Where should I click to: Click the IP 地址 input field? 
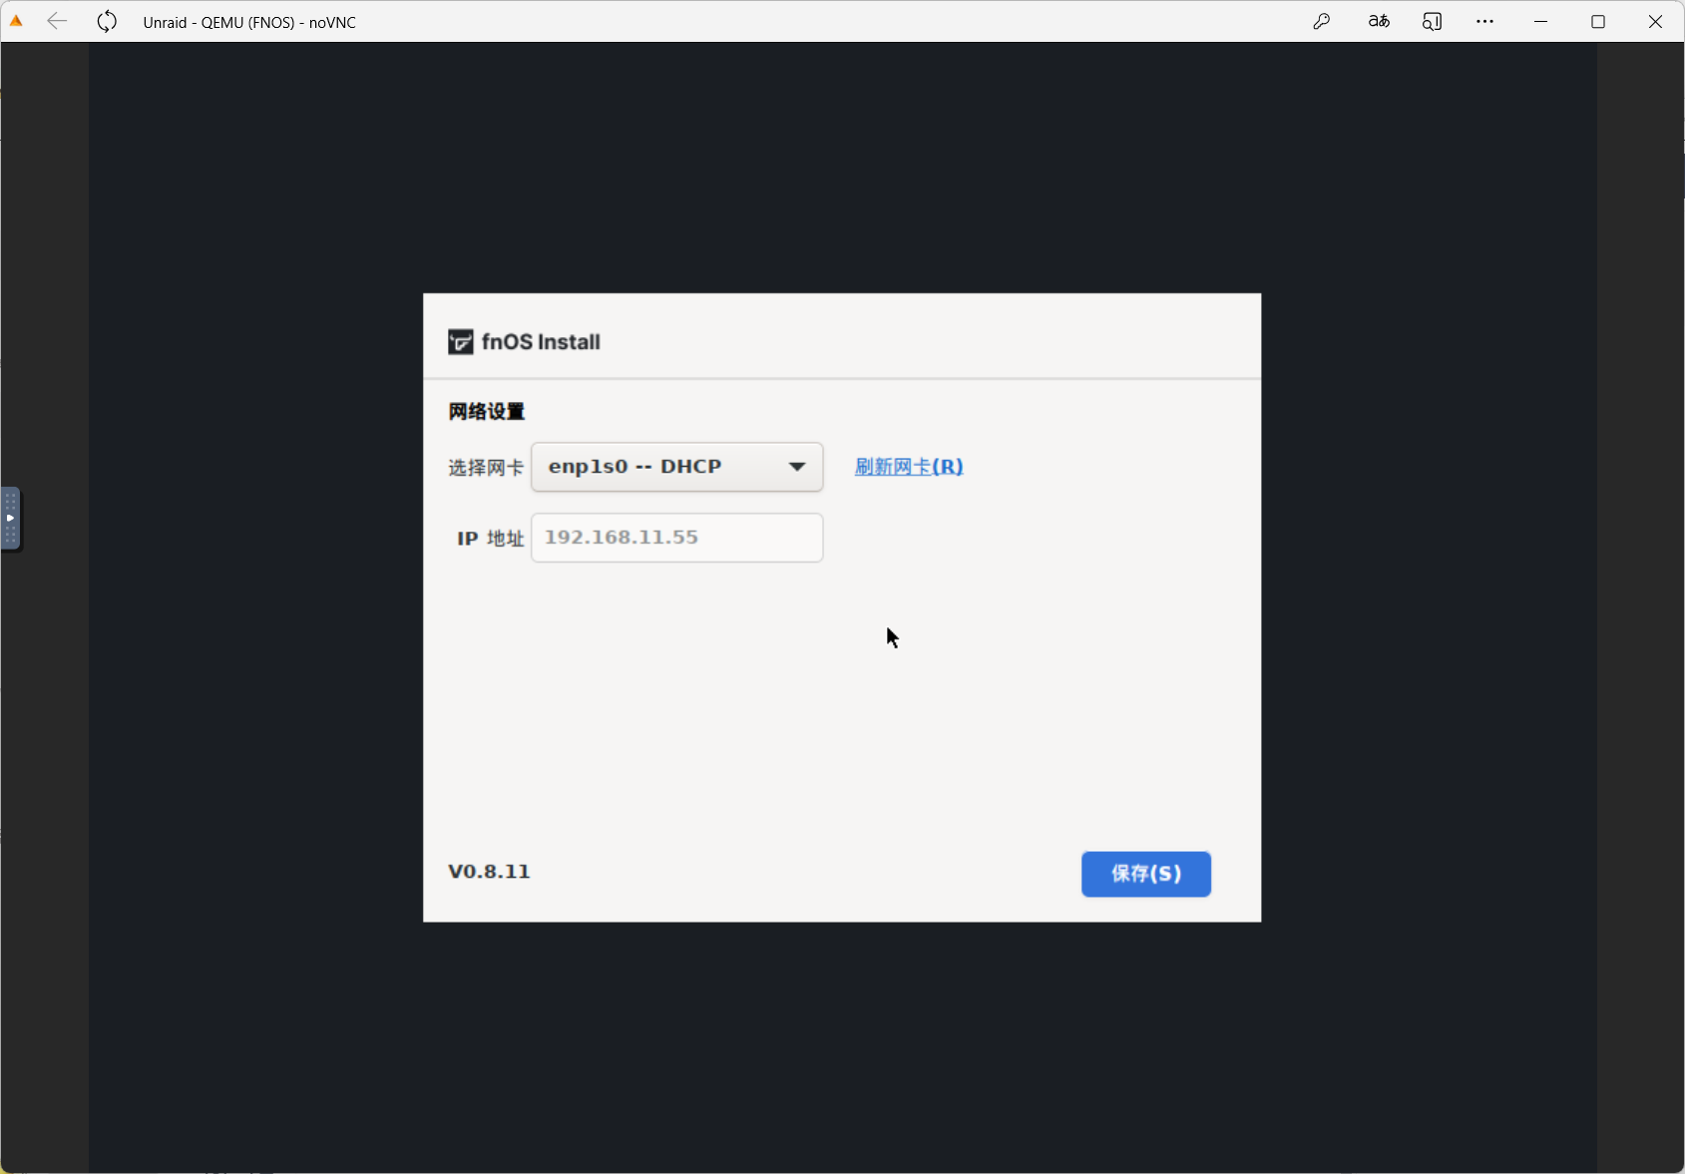[676, 538]
